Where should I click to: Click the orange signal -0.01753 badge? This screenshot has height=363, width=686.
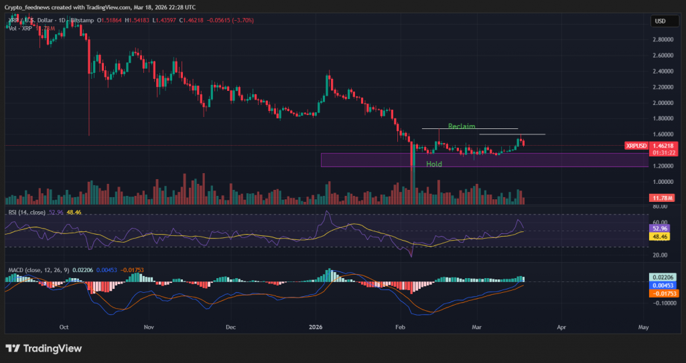[x=662, y=293]
